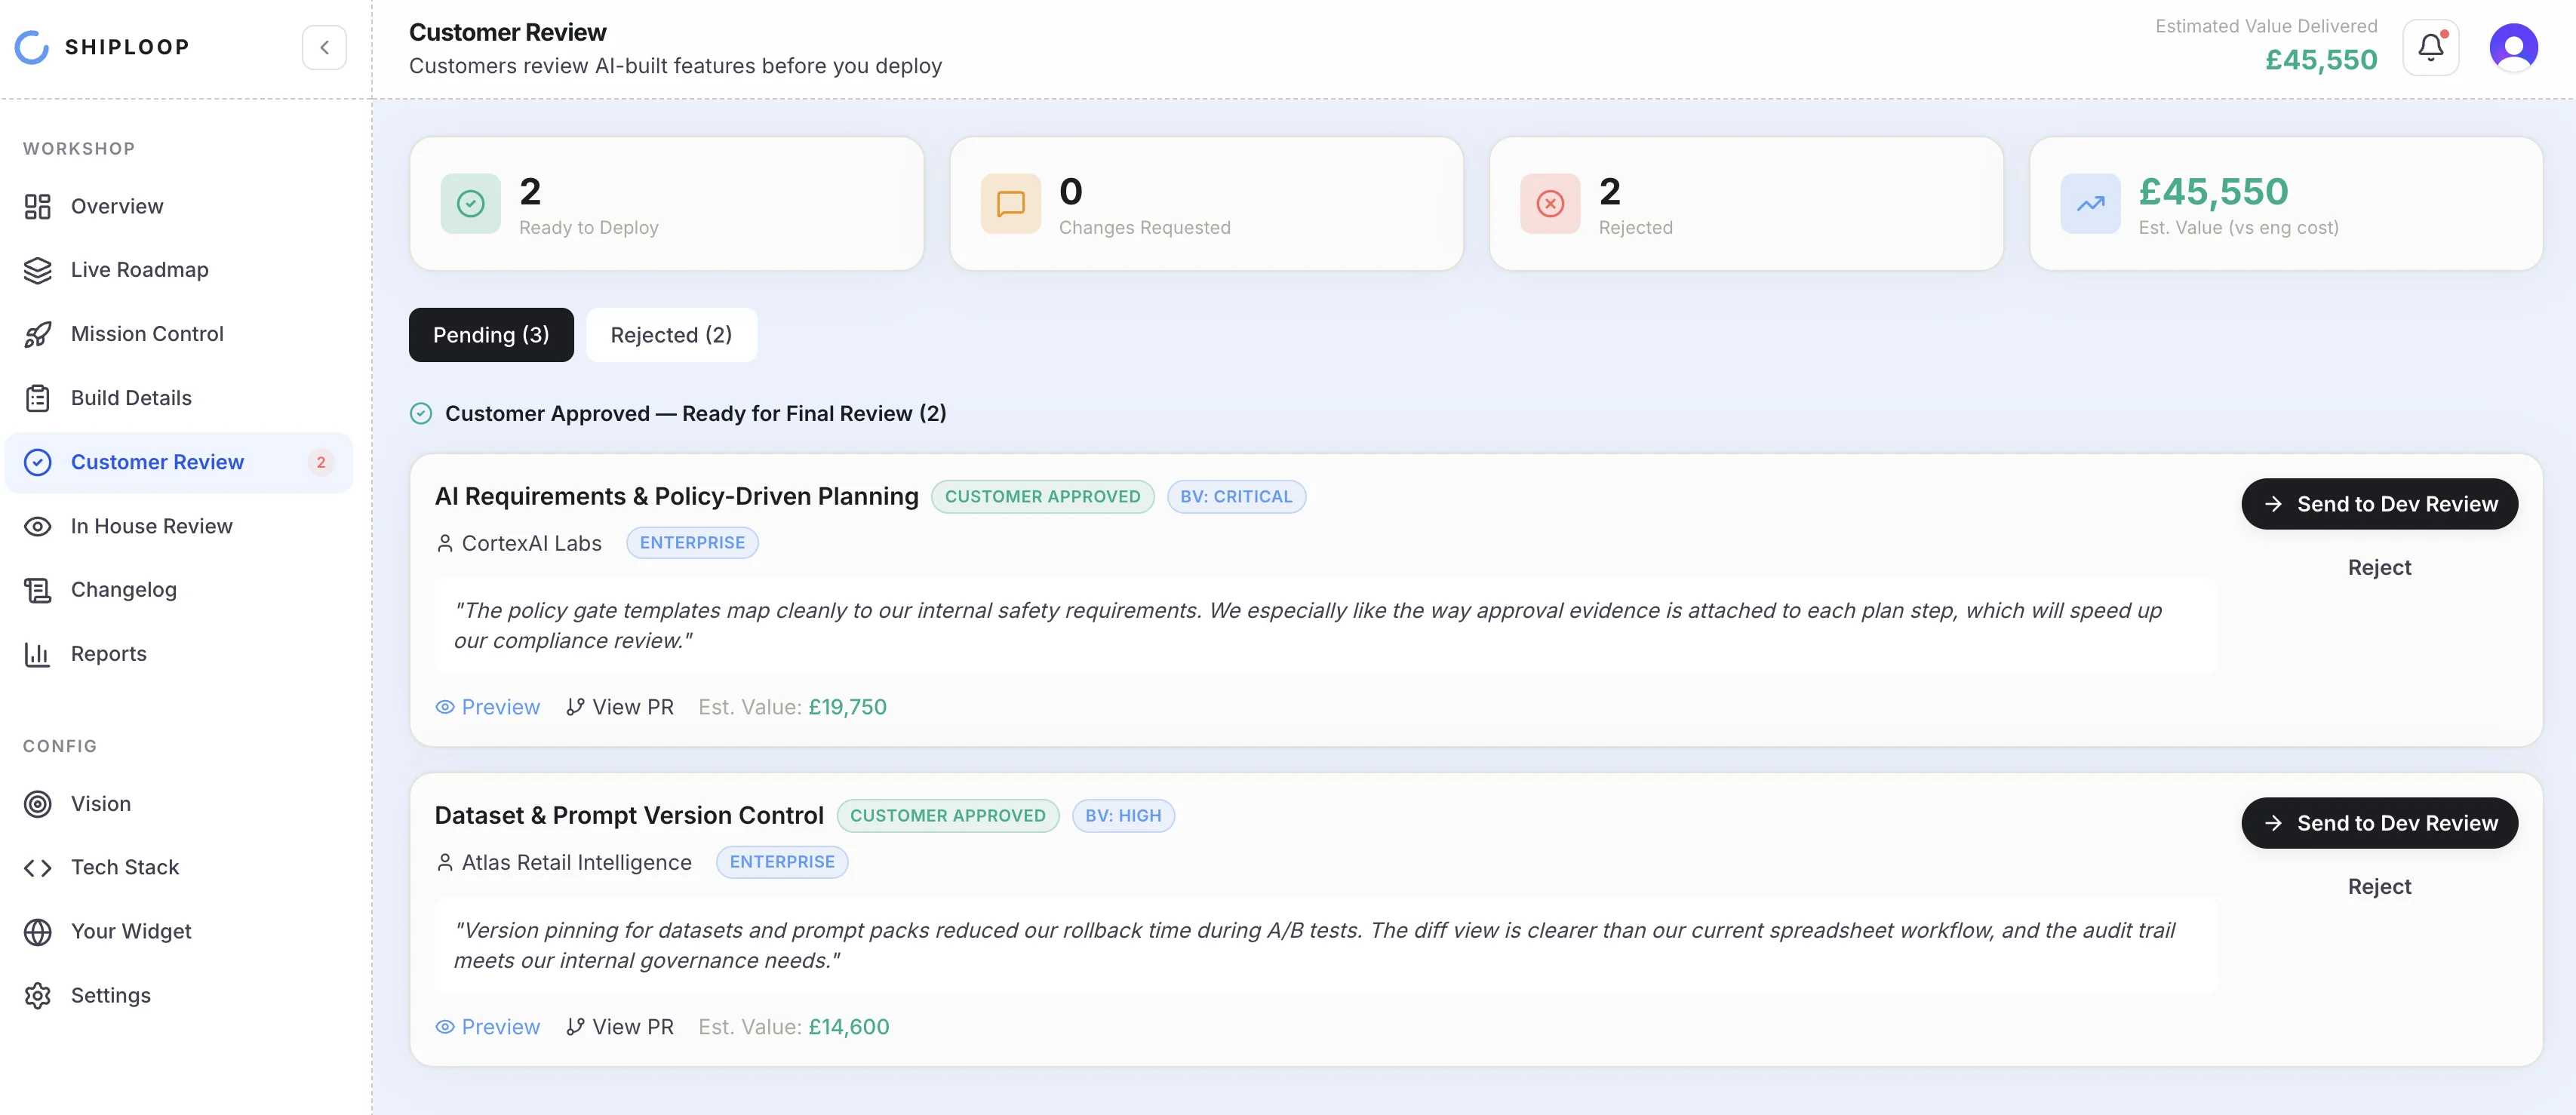The image size is (2576, 1115).
Task: Open the notifications bell
Action: (2431, 46)
